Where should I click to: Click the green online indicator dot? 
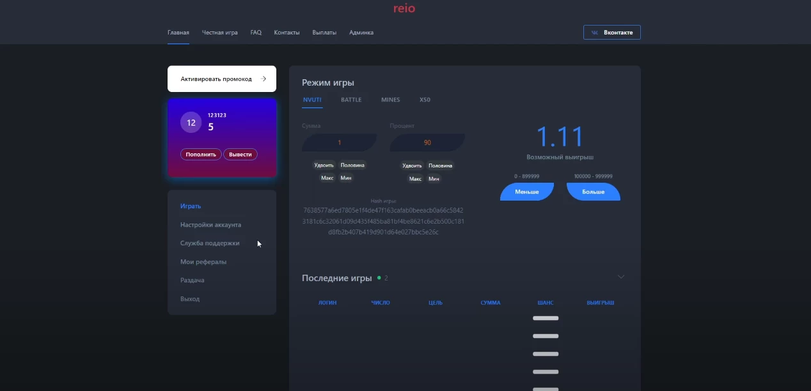(x=379, y=278)
